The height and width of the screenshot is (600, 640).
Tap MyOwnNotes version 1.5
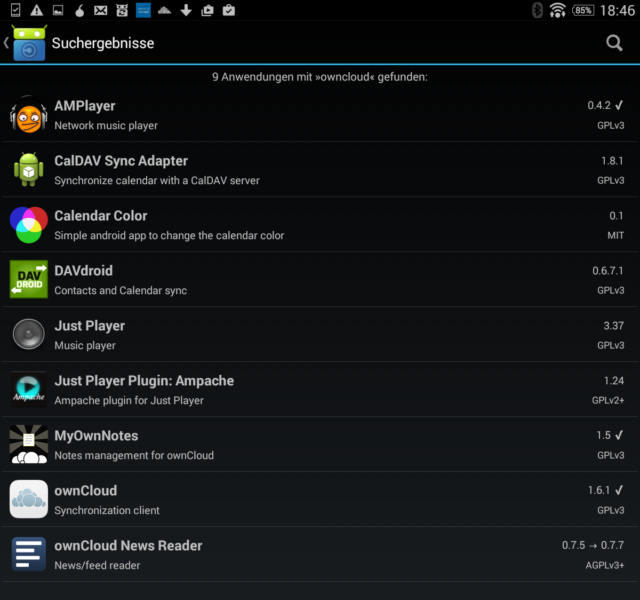coord(604,436)
